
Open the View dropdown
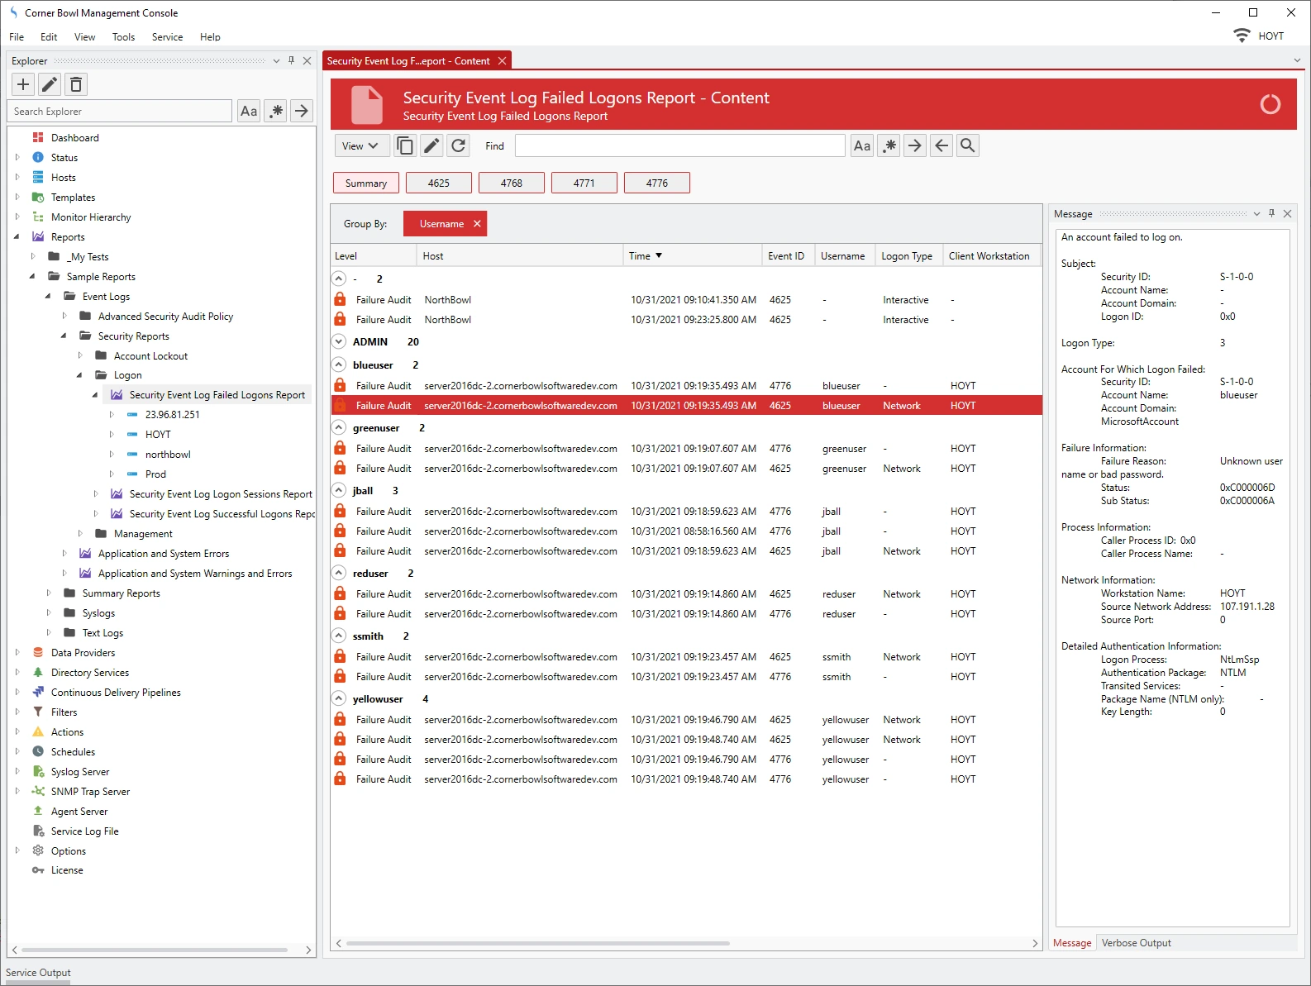coord(360,146)
